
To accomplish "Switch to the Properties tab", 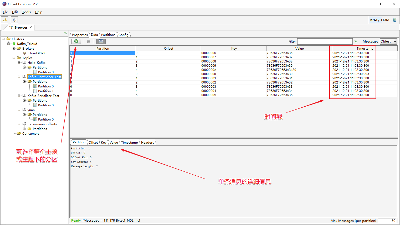I will 80,35.
